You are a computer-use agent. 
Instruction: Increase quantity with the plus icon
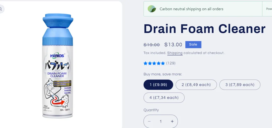click(x=172, y=121)
